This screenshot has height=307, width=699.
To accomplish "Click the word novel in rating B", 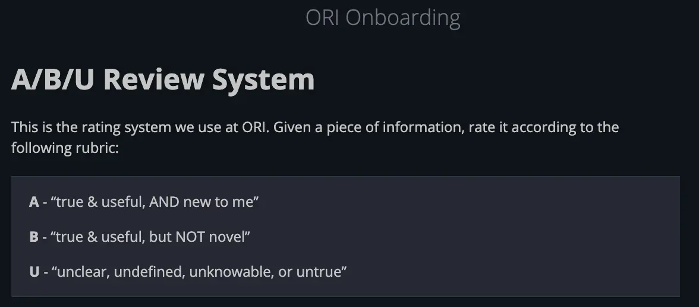I will (x=226, y=237).
